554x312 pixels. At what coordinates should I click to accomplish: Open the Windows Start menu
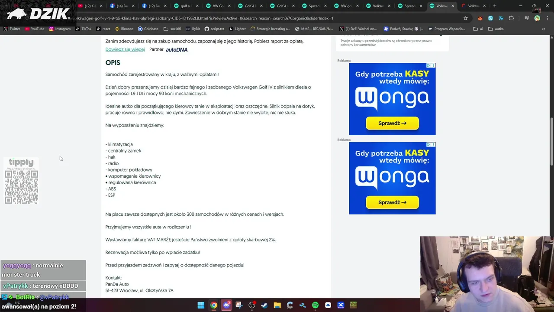[x=201, y=305]
